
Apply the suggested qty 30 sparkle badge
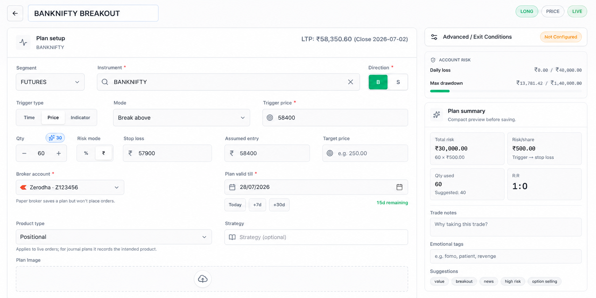click(55, 138)
